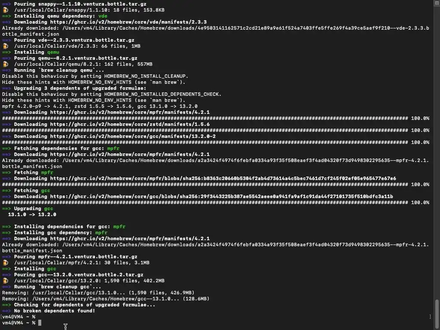Click the vde manifests/2.3.3 URL
Screen dimensions: 440x330
tap(128, 22)
